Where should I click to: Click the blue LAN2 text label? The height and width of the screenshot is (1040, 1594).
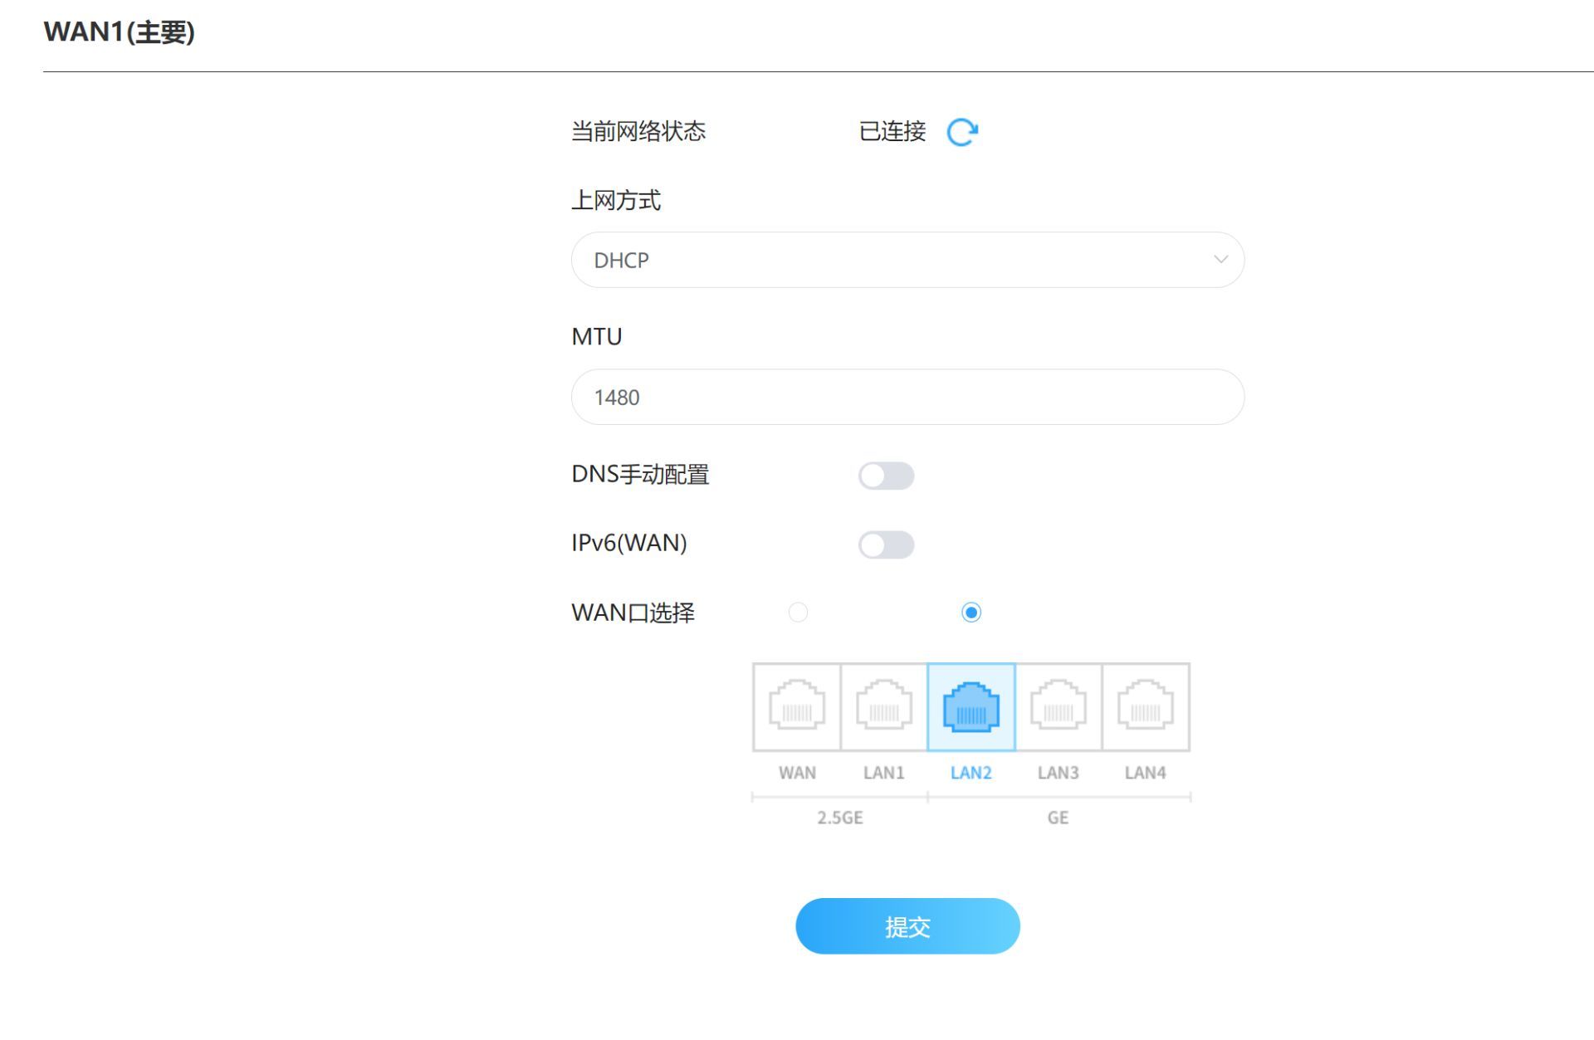[971, 773]
